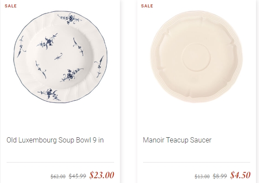The image size is (259, 183).
Task: Click the flower spray in the bowl's upper left
Action: (47, 41)
